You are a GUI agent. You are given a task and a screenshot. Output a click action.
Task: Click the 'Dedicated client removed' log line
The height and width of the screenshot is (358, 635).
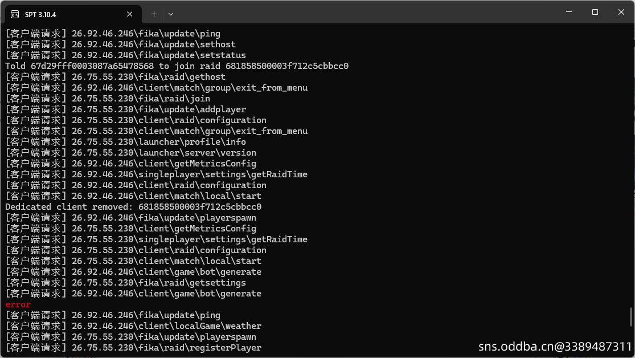click(x=133, y=207)
